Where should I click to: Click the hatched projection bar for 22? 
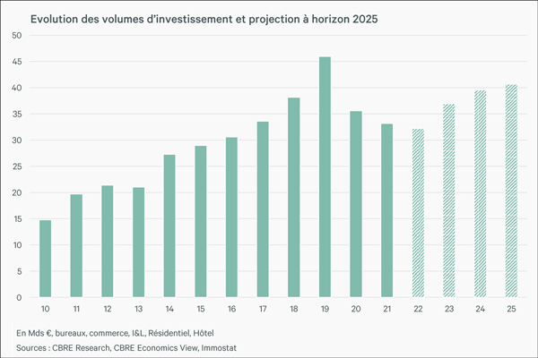pos(418,213)
